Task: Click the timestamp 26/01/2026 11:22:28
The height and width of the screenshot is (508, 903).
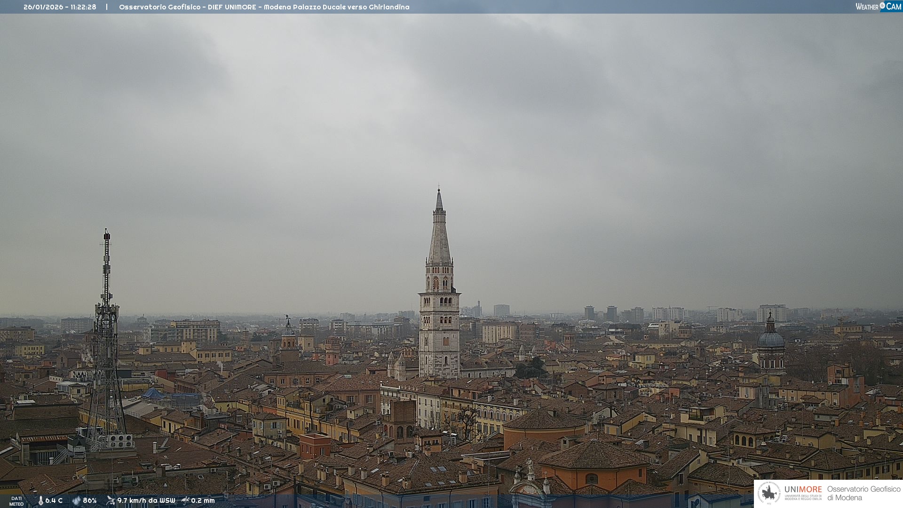Action: [60, 7]
